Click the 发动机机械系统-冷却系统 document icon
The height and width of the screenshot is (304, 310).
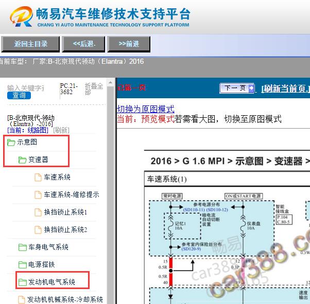pyautogui.click(x=22, y=300)
